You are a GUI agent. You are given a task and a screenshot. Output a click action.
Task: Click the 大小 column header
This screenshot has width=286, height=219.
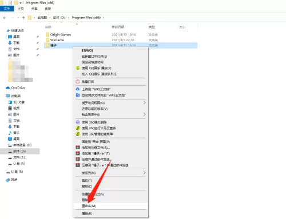coord(182,27)
